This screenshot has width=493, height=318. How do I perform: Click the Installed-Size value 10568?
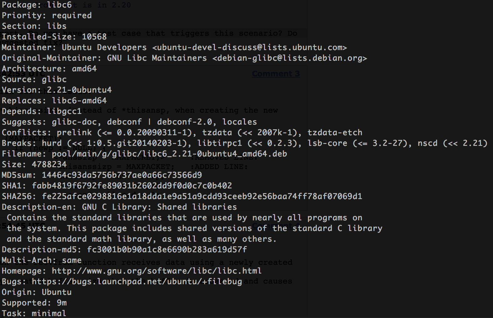click(94, 37)
